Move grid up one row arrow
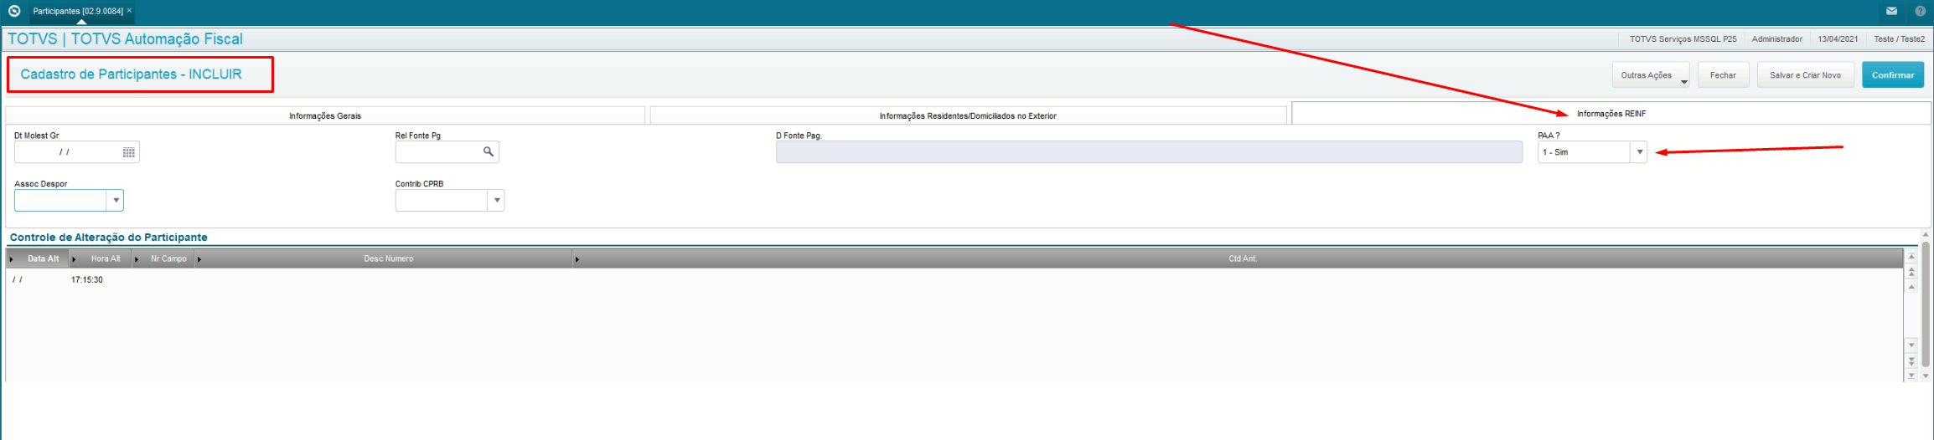Screen dimensions: 1934x440 (x=1911, y=286)
